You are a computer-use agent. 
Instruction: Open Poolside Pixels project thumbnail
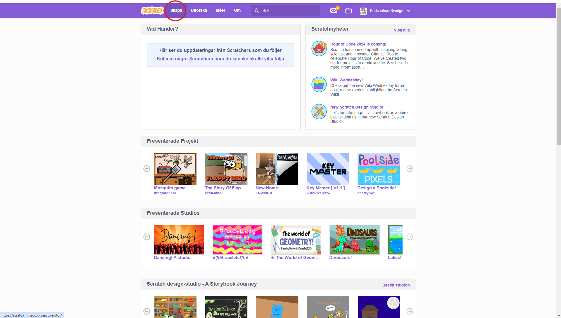(379, 169)
